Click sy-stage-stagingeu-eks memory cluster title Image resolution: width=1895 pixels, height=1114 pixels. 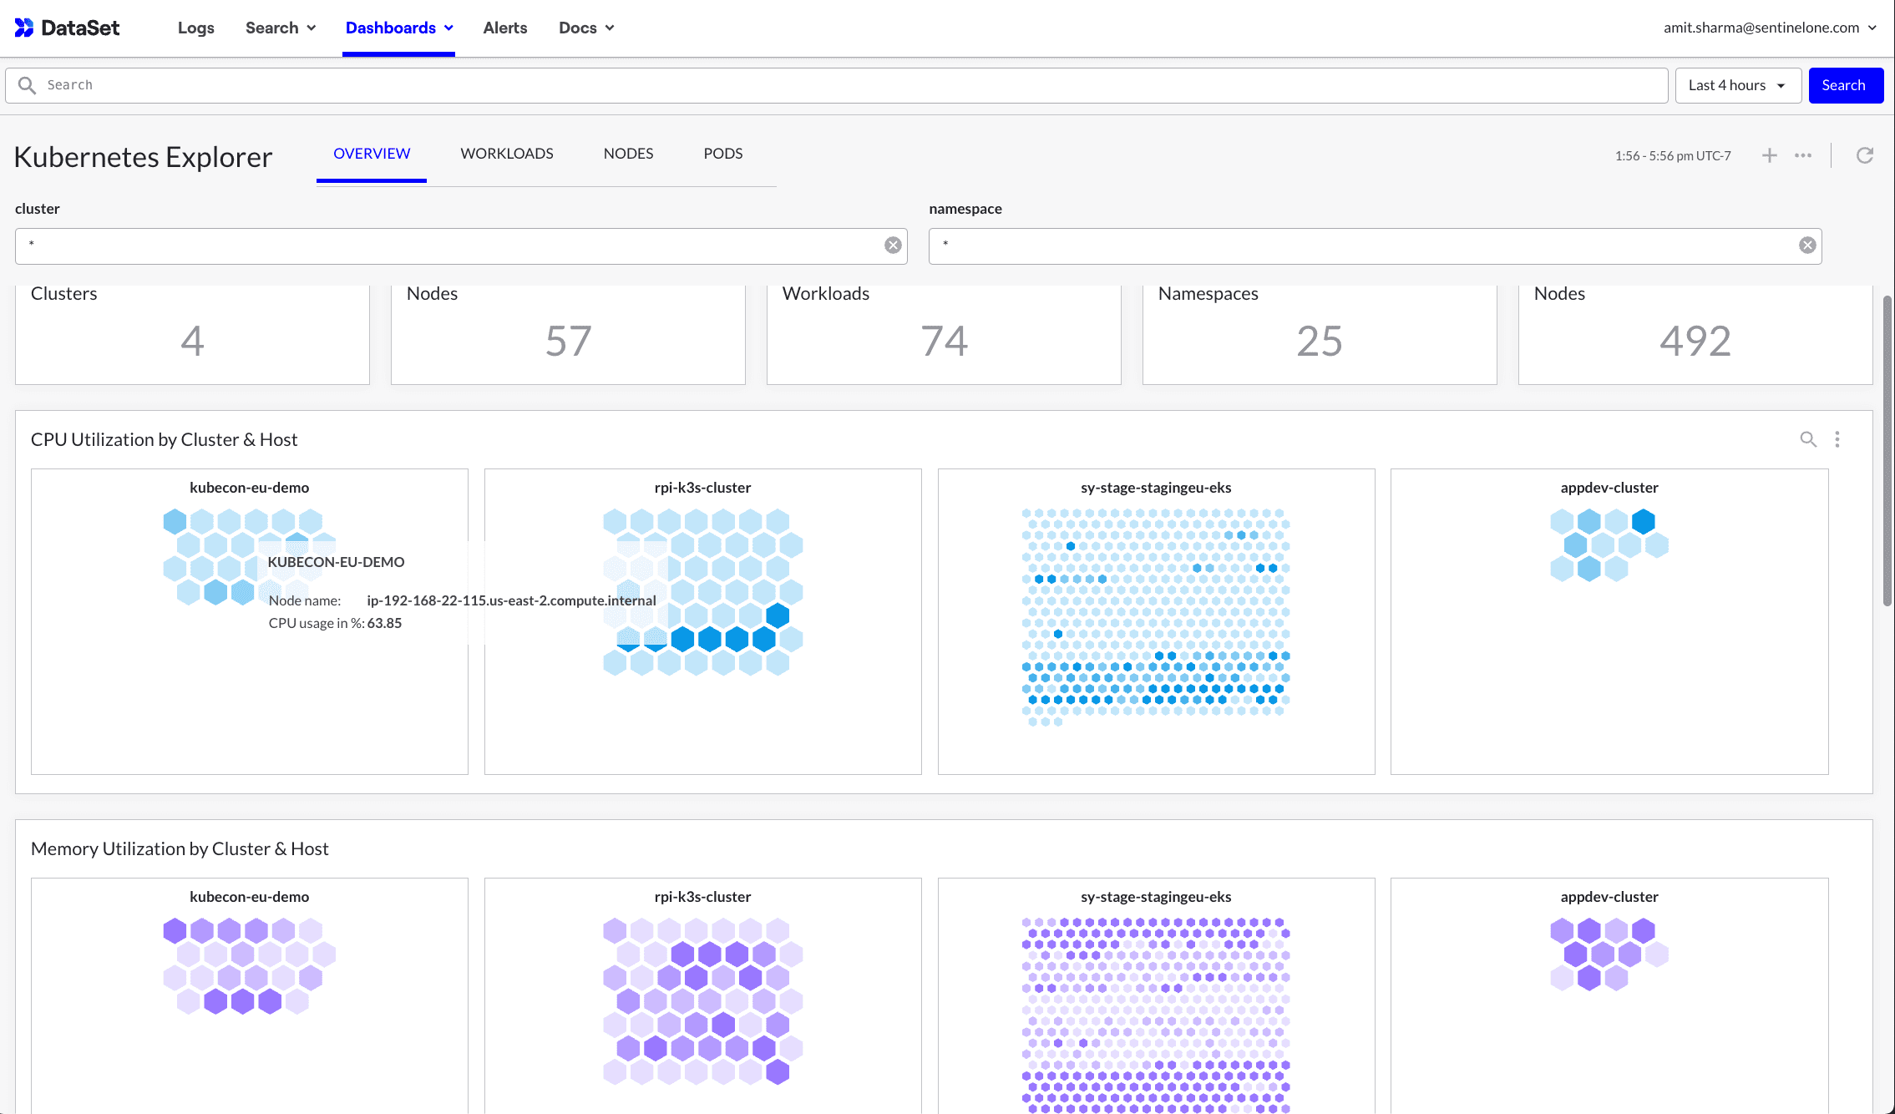point(1156,897)
